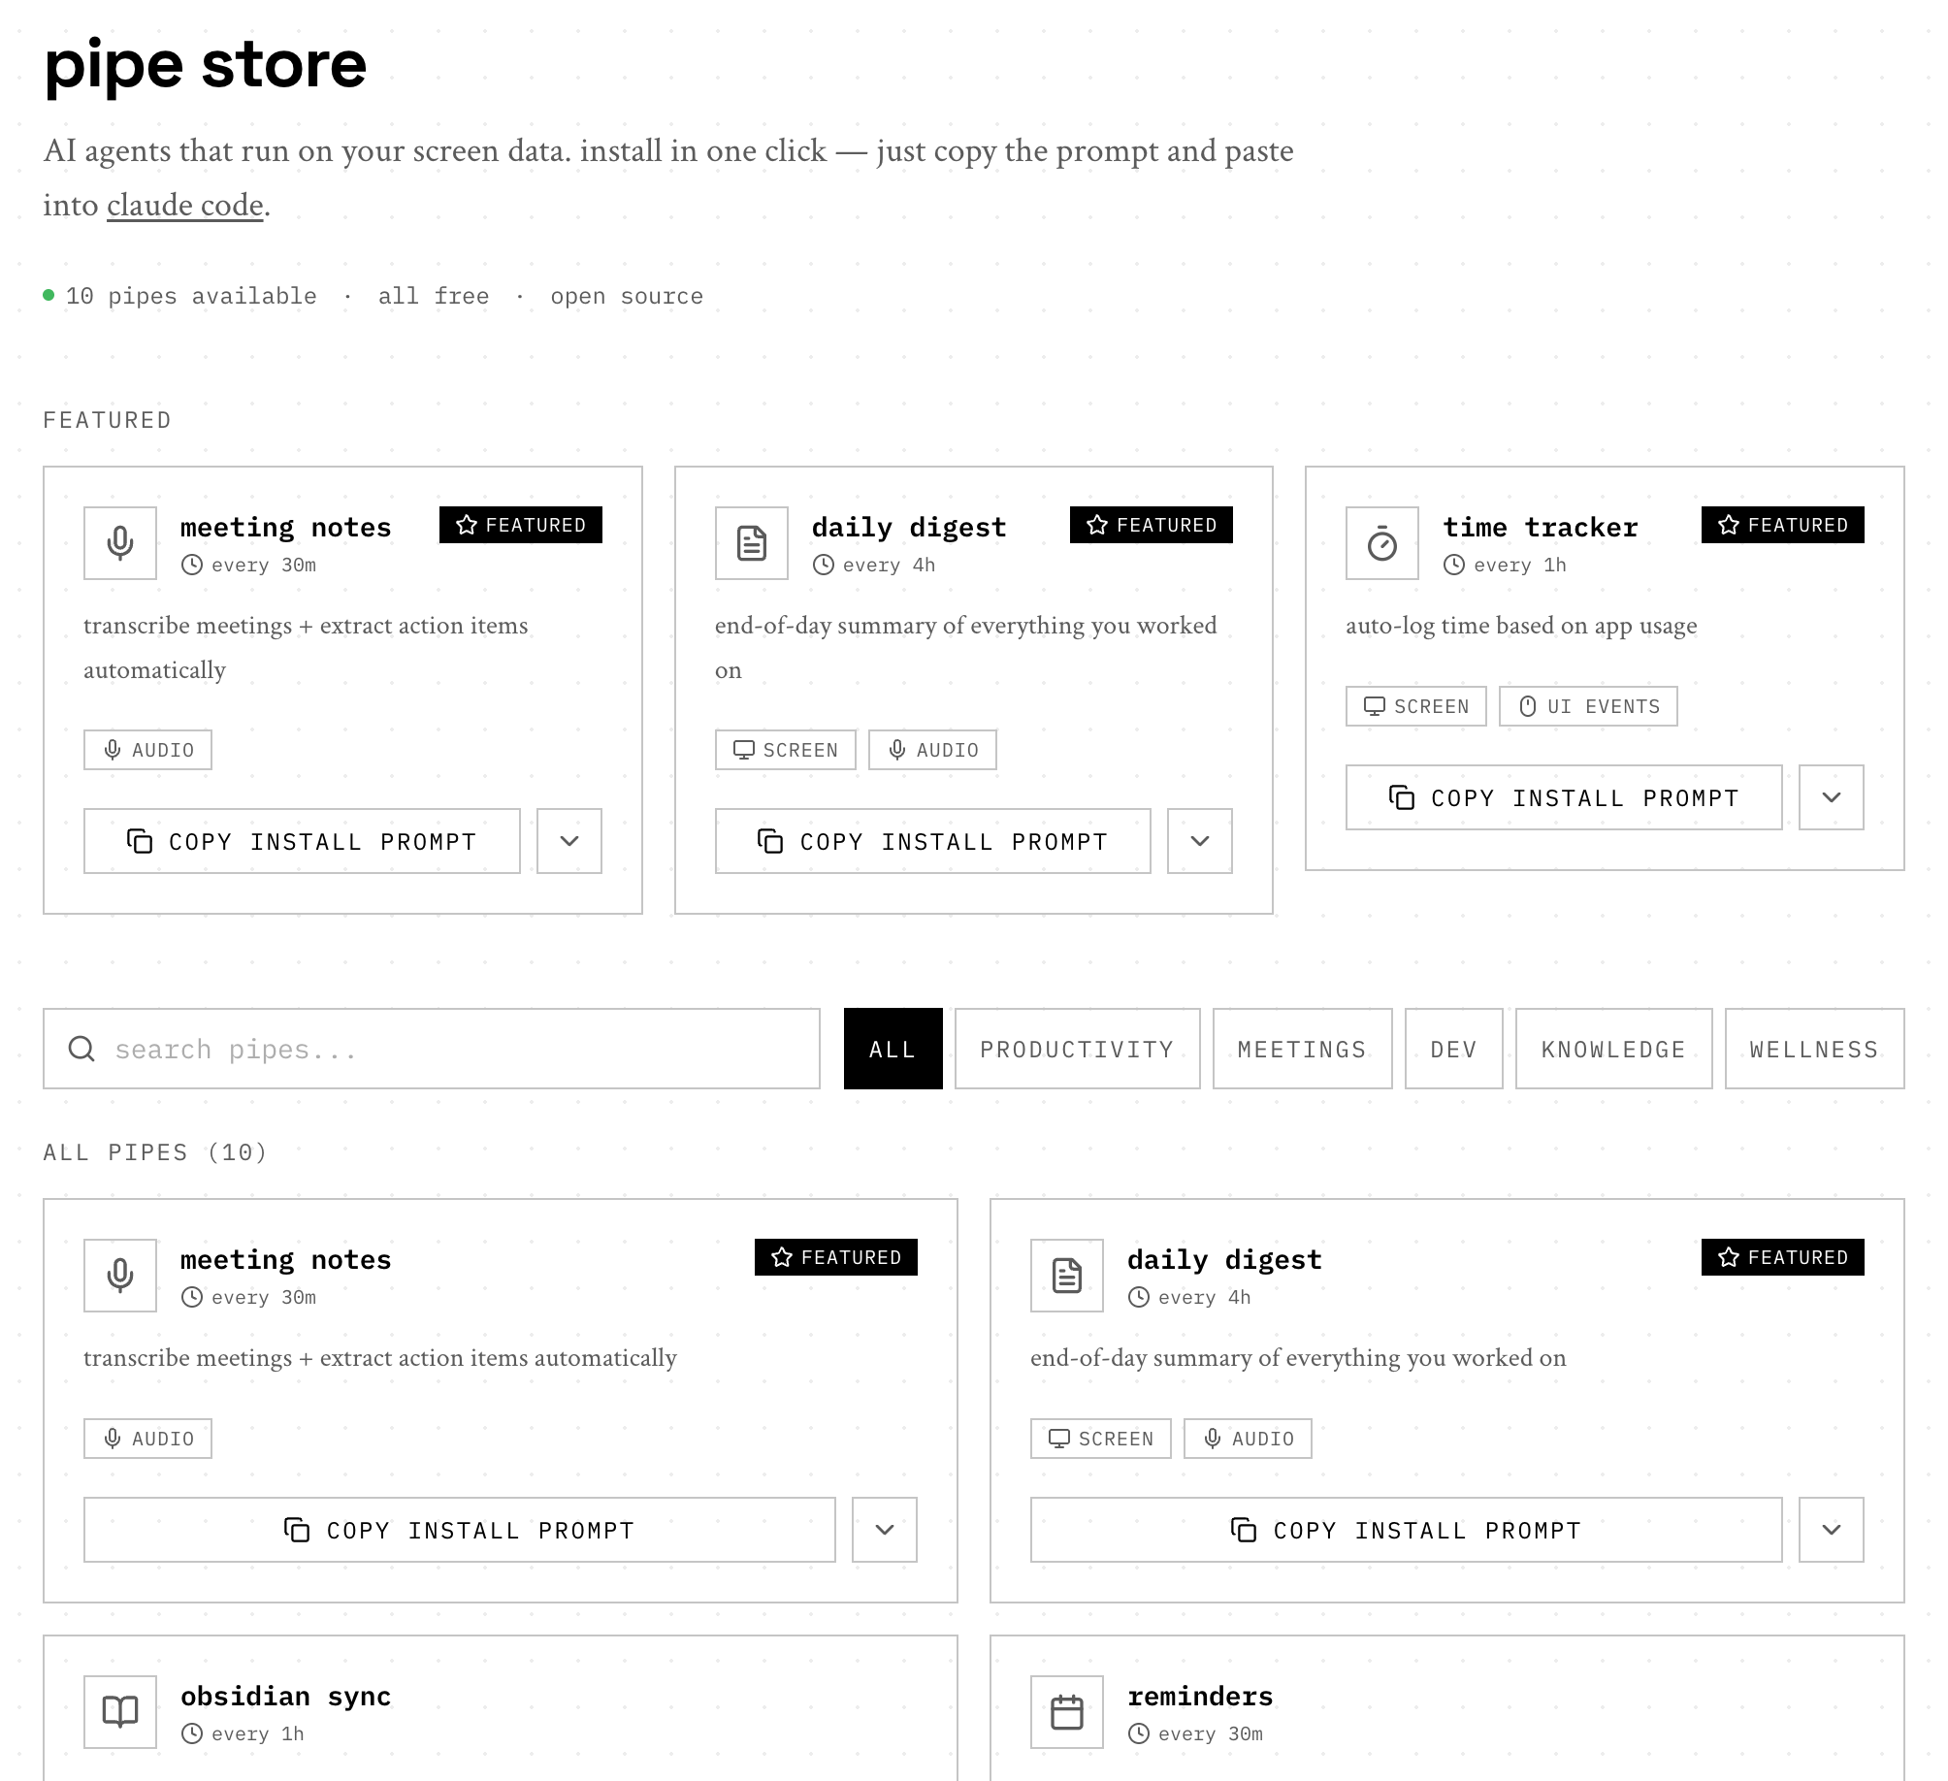The height and width of the screenshot is (1781, 1948).
Task: Expand the chevron on the featured meeting notes card
Action: pyautogui.click(x=569, y=841)
